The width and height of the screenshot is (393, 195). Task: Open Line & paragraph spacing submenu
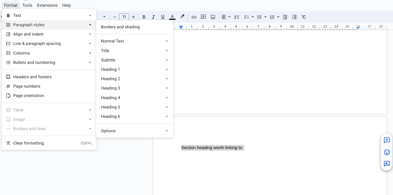pos(49,44)
